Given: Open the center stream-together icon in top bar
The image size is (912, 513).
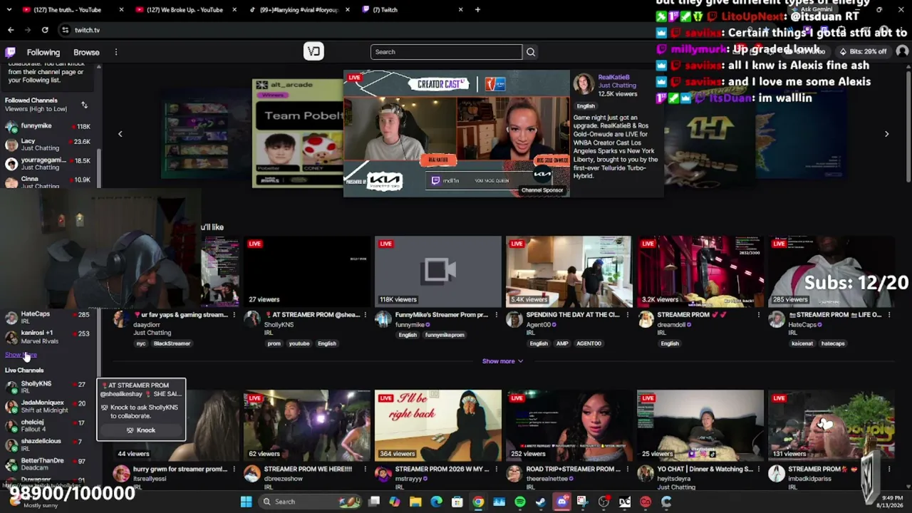Looking at the screenshot, I should [x=313, y=51].
